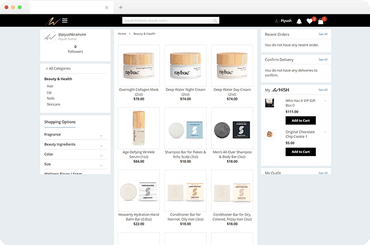
Task: Expand the Beauty Ingredients filter
Action: click(x=101, y=145)
